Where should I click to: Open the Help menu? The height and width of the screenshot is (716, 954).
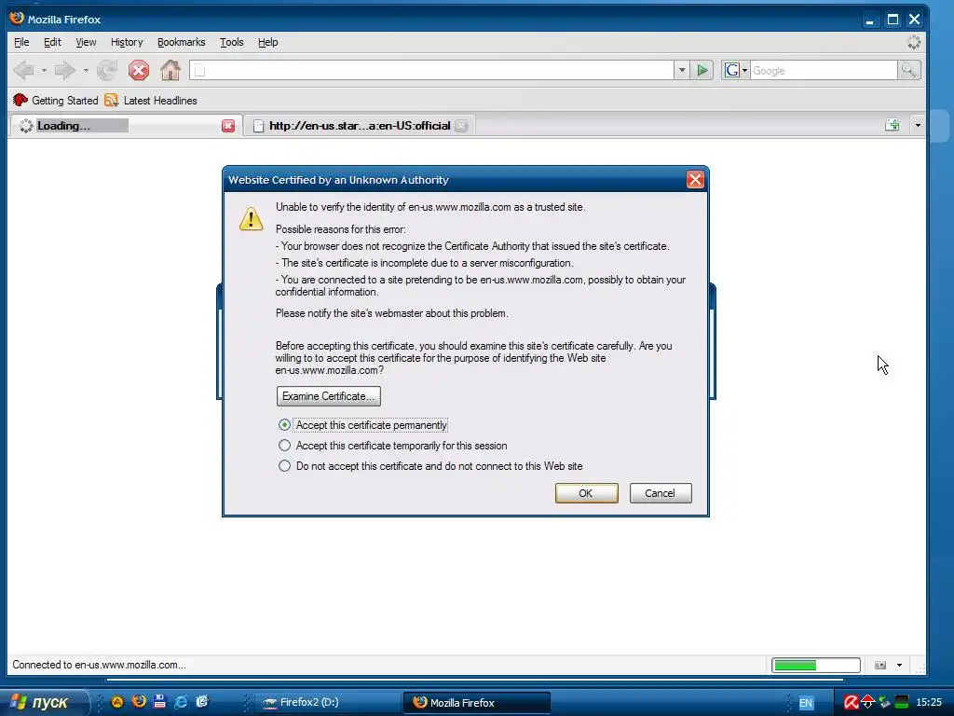267,42
